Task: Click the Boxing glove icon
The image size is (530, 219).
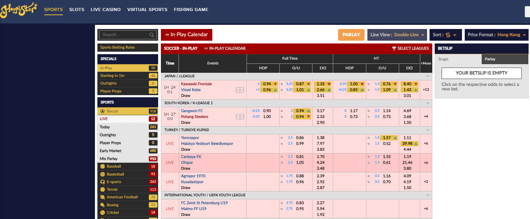Action: (x=103, y=205)
